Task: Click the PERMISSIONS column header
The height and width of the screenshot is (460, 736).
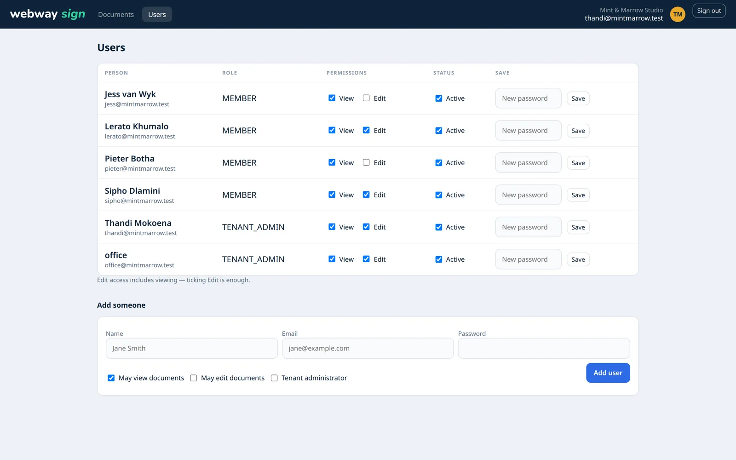Action: 347,73
